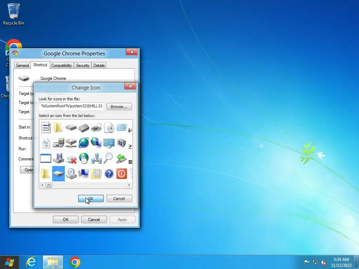Choose the network drive icon
The image size is (359, 269).
[x=71, y=143]
